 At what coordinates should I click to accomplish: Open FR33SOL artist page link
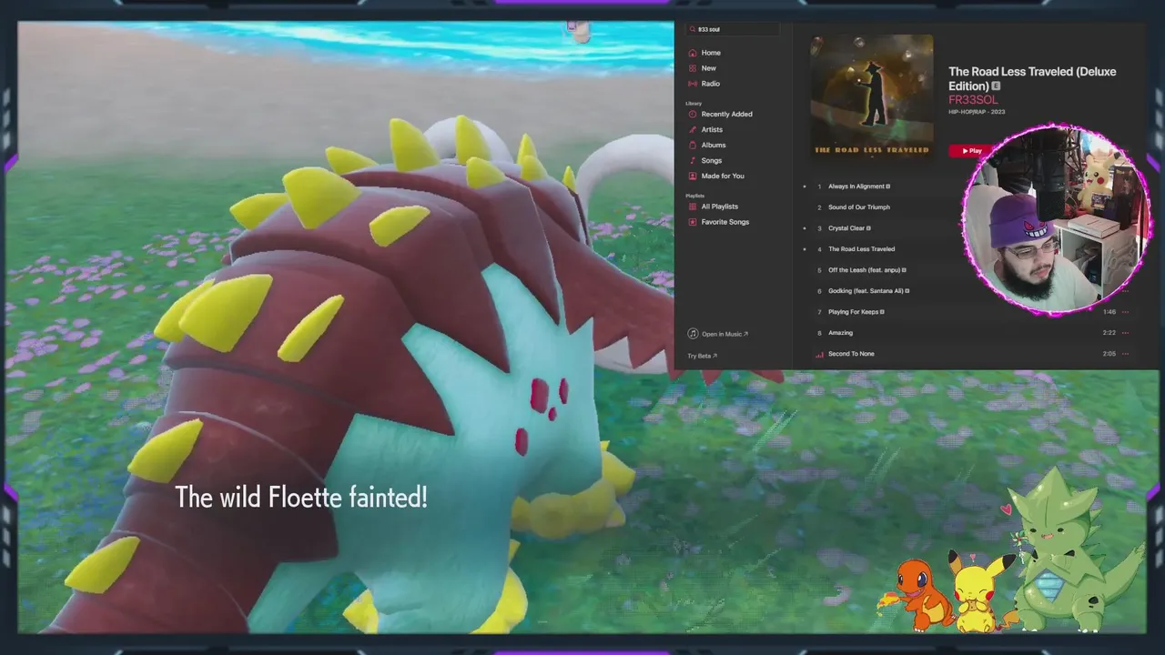(x=973, y=99)
